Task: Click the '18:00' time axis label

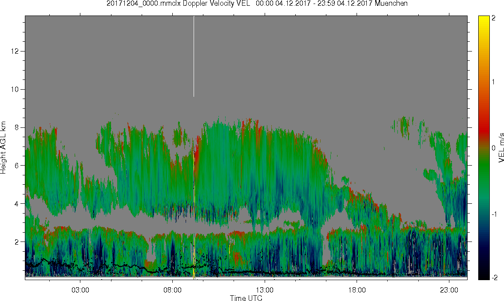Action: [357, 290]
